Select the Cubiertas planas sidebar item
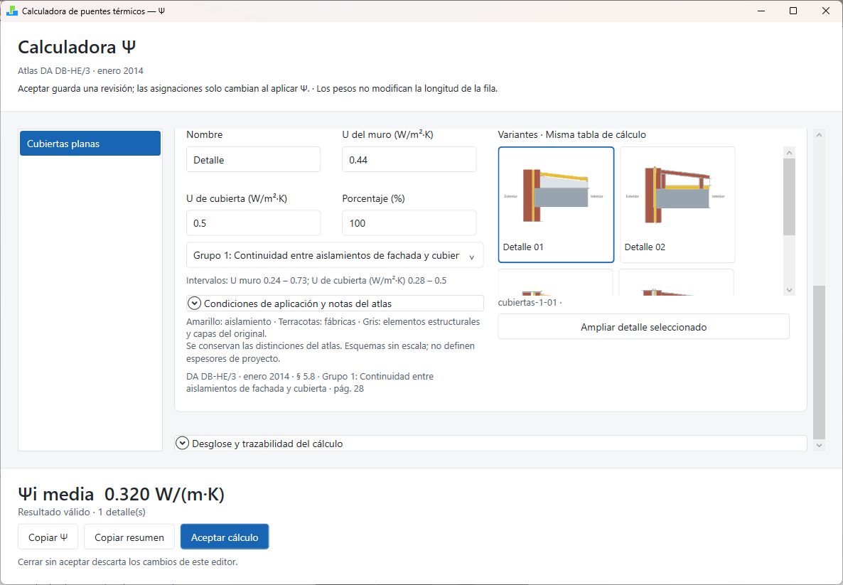843x585 pixels. pyautogui.click(x=90, y=144)
